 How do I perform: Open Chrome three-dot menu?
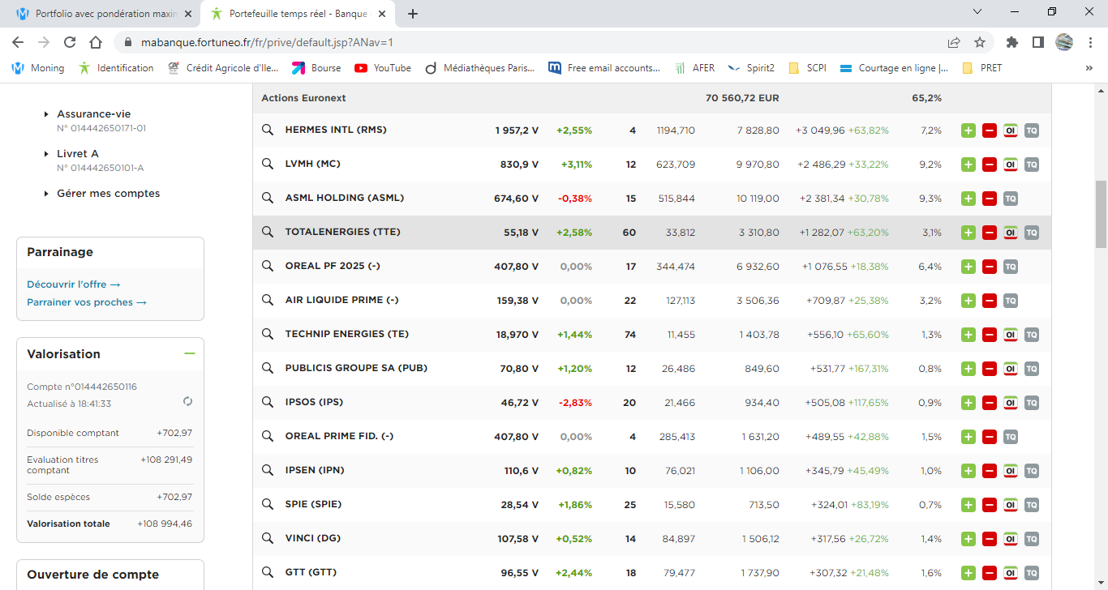1090,42
